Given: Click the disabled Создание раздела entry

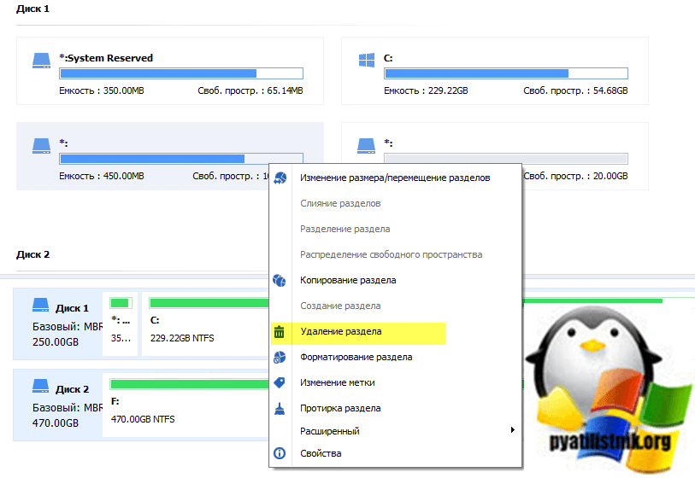Looking at the screenshot, I should [x=340, y=306].
